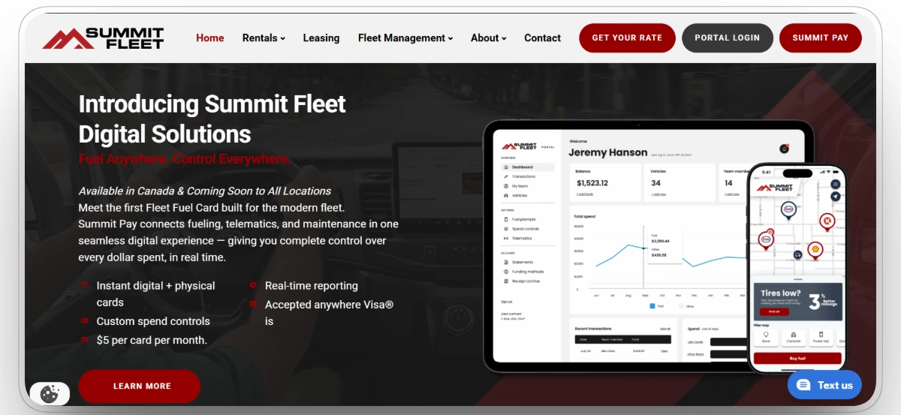This screenshot has height=415, width=901.
Task: Open the Home page link
Action: [210, 38]
